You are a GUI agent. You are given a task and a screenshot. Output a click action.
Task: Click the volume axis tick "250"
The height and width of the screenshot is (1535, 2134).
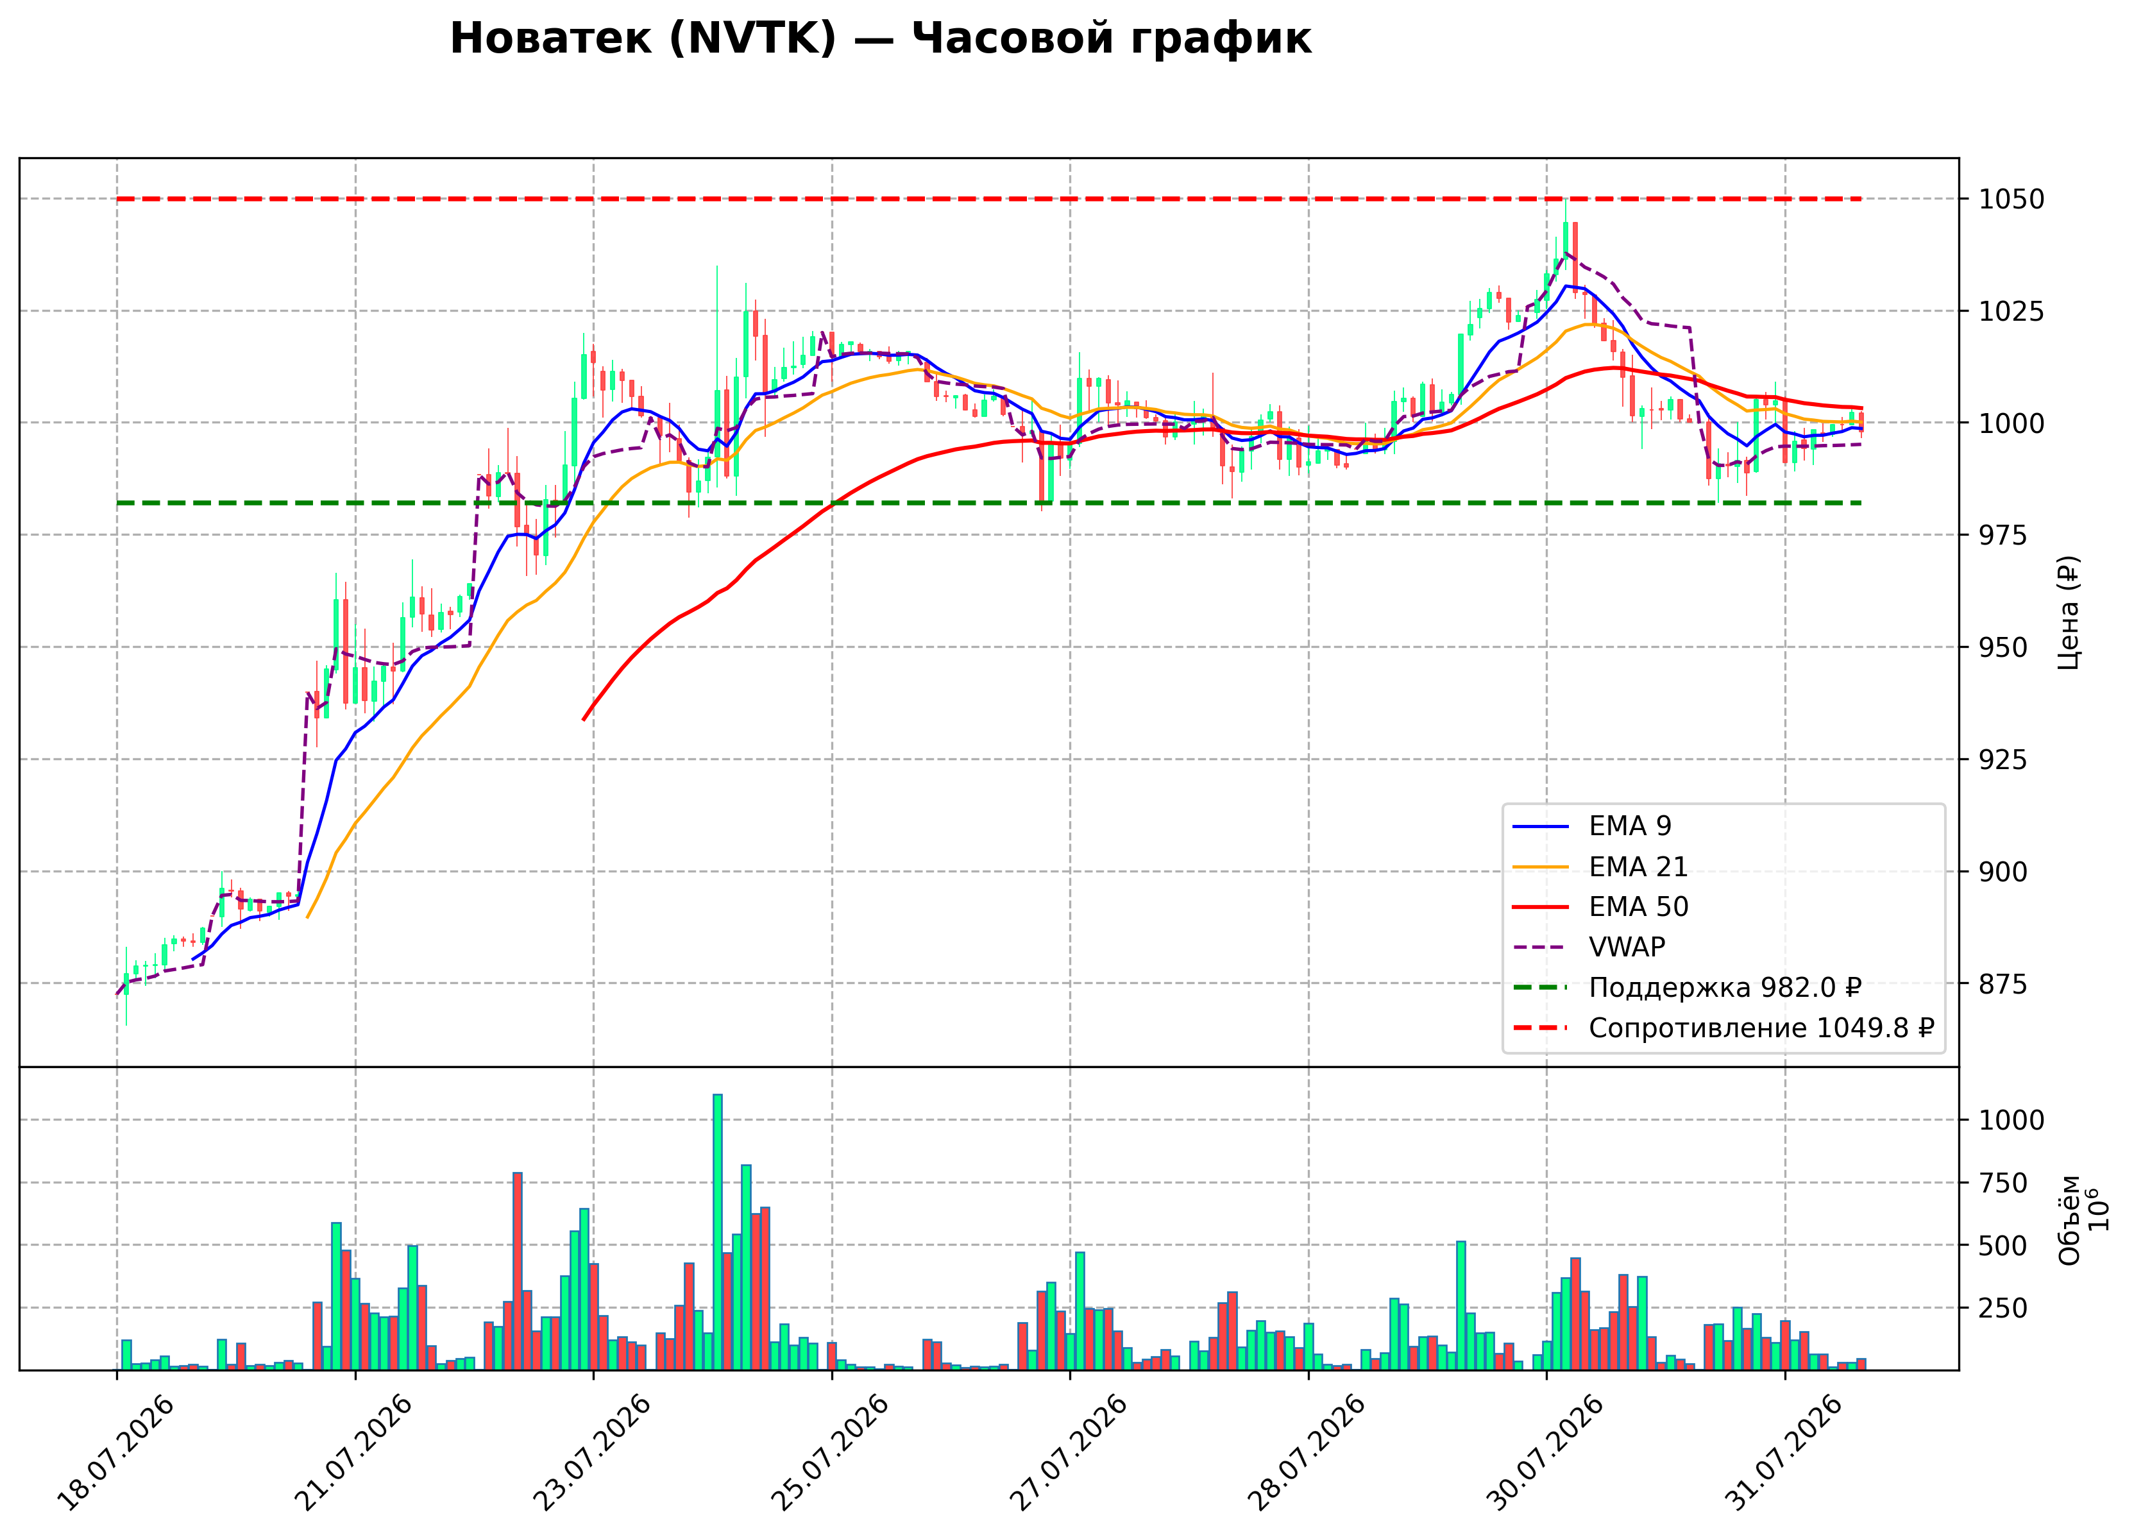coord(2003,1308)
